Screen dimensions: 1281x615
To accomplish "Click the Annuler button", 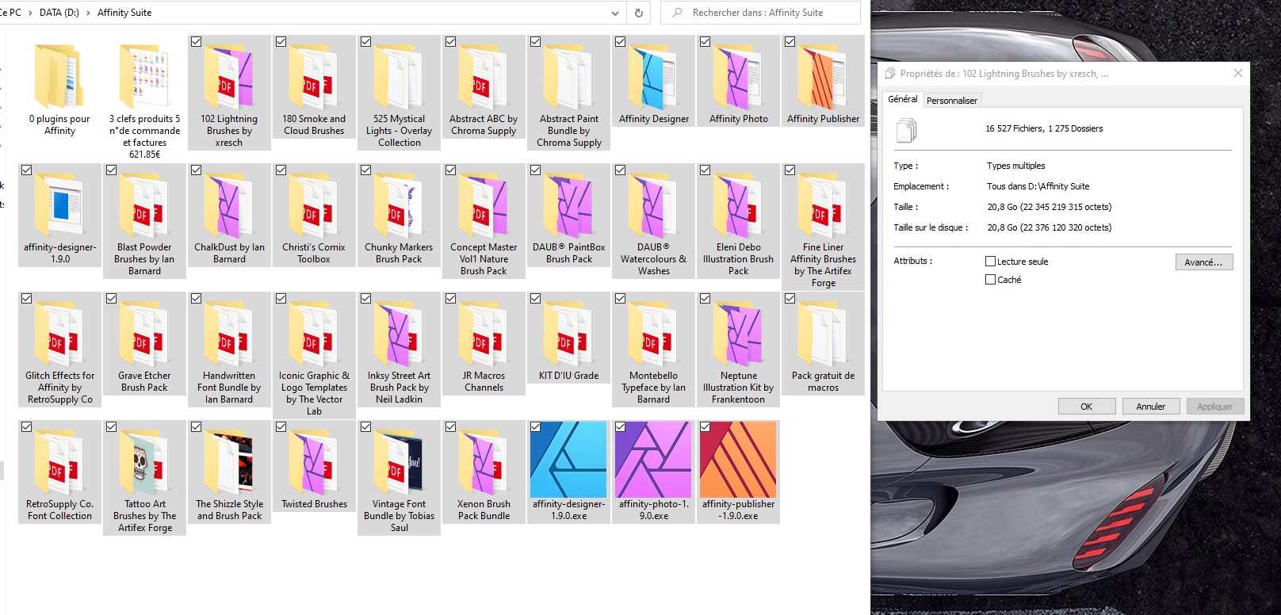I will coord(1151,407).
